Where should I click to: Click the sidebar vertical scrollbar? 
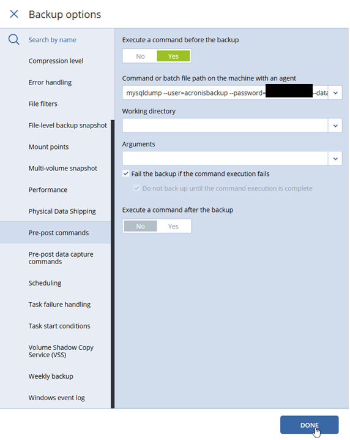(x=113, y=264)
